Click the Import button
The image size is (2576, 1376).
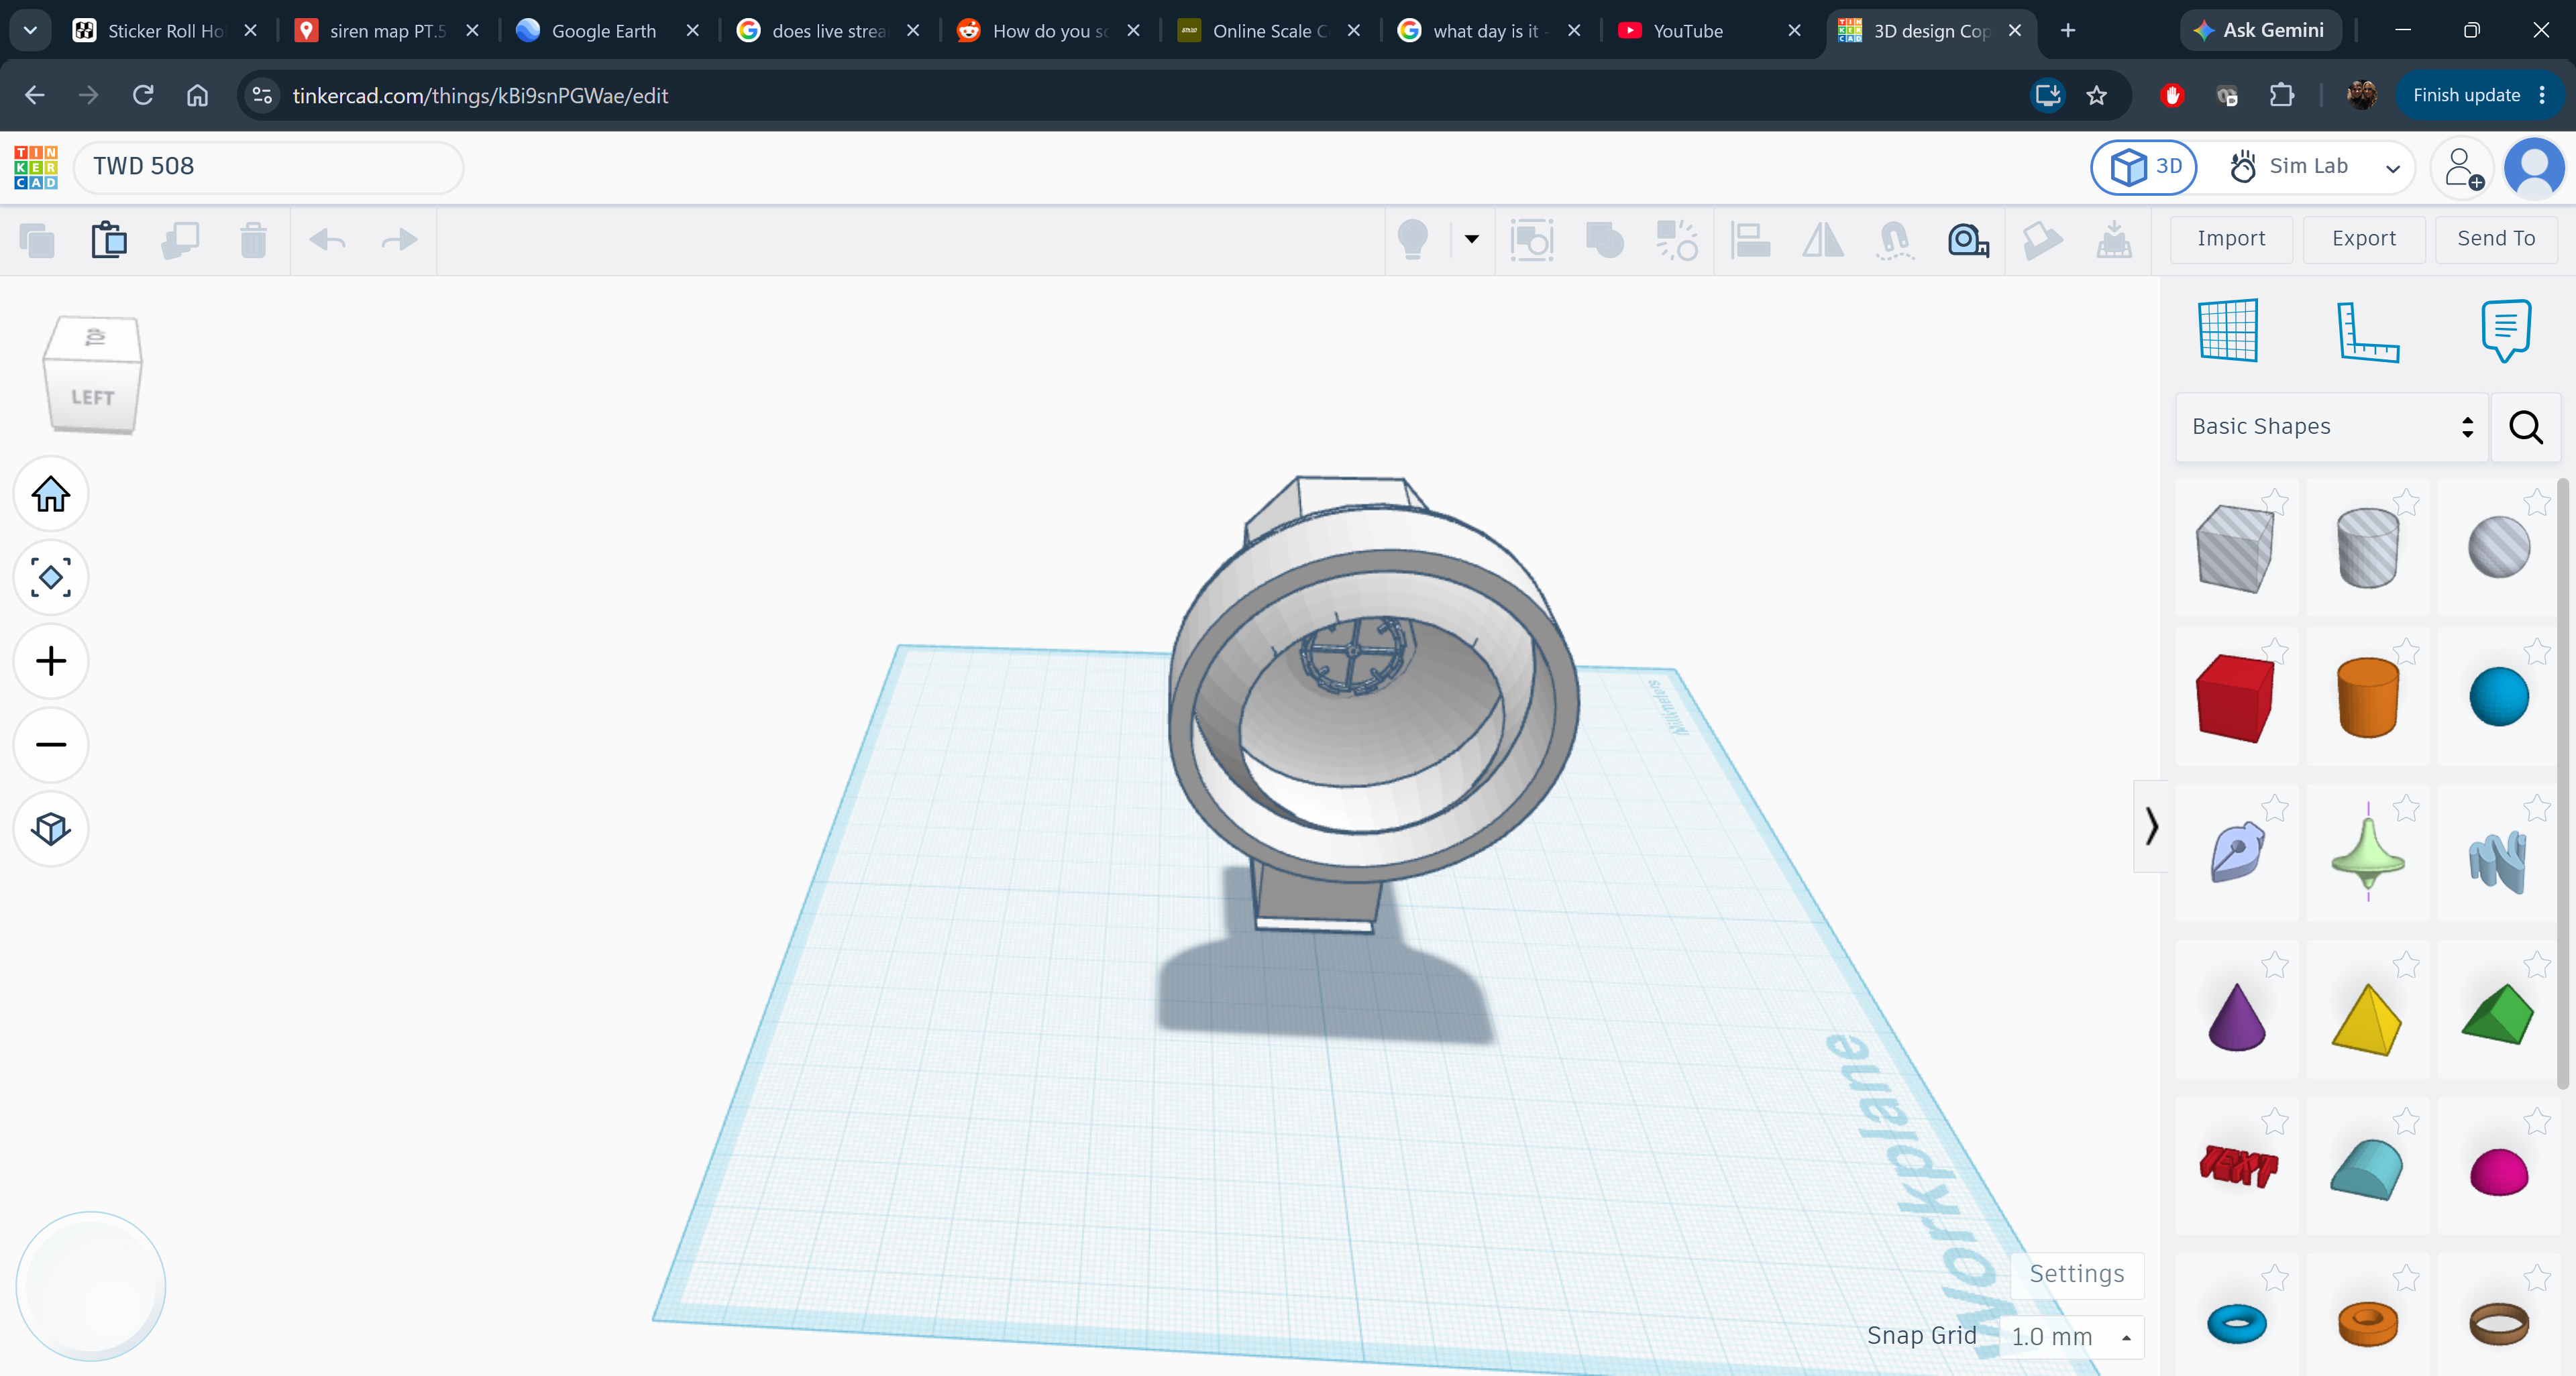point(2231,239)
